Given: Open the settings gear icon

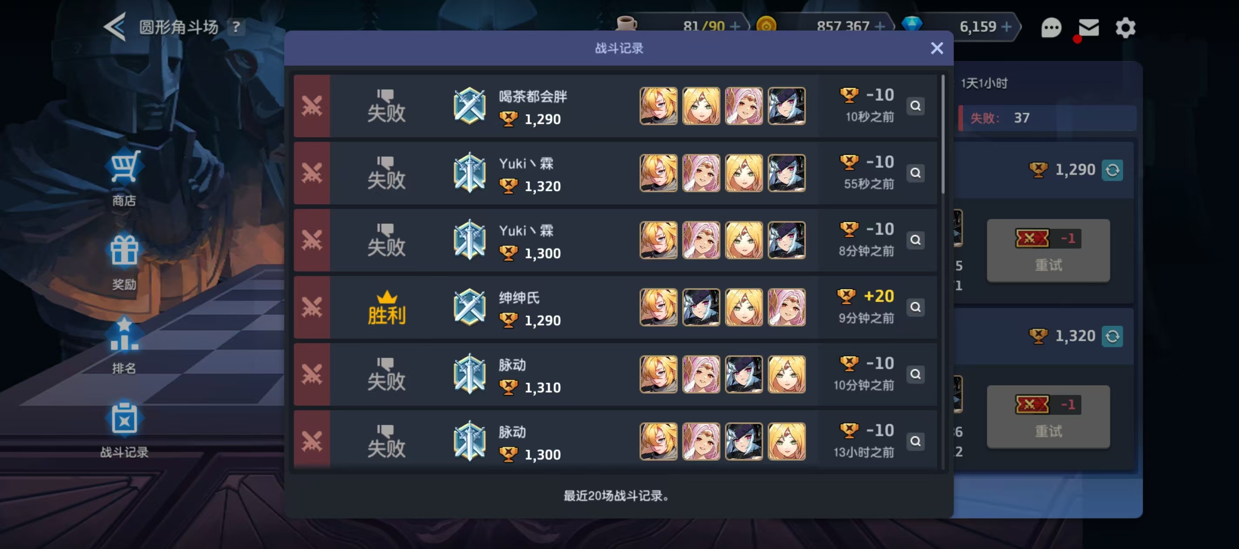Looking at the screenshot, I should coord(1125,28).
